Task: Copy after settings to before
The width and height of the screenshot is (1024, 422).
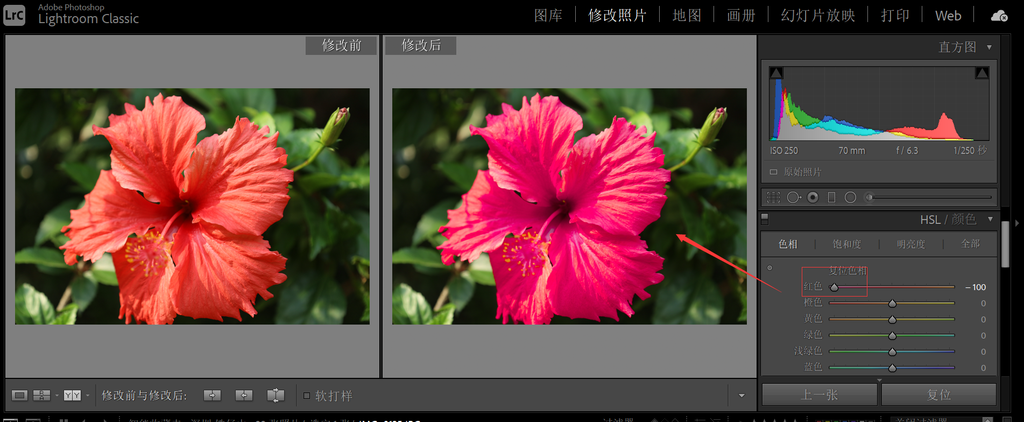Action: coord(244,396)
